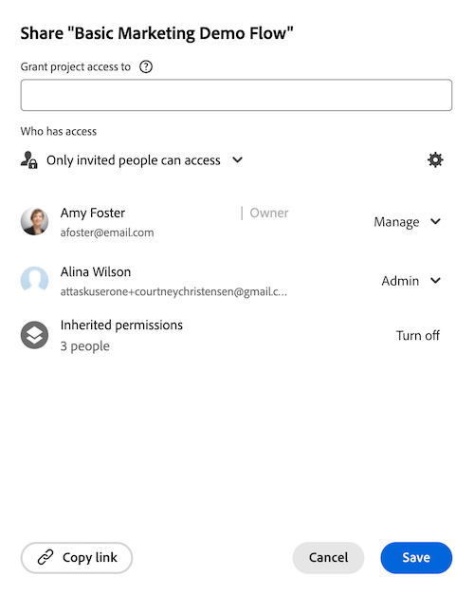474x595 pixels.
Task: Click the Cancel button
Action: 328,557
